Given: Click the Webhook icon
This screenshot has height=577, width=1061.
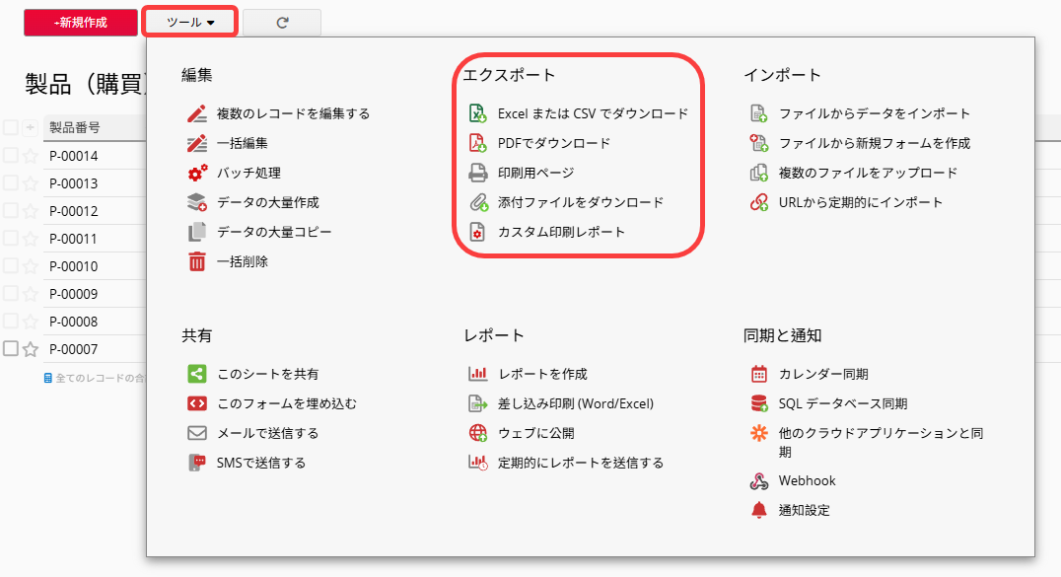Looking at the screenshot, I should click(x=758, y=481).
